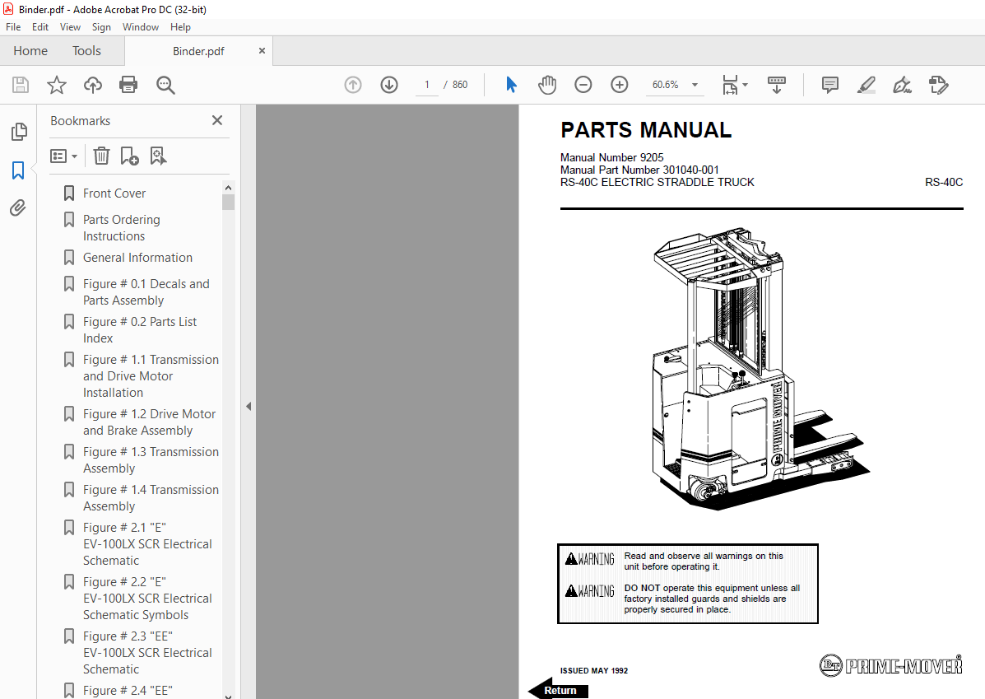Delete selected bookmark with trash icon
This screenshot has height=699, width=985.
(x=101, y=156)
